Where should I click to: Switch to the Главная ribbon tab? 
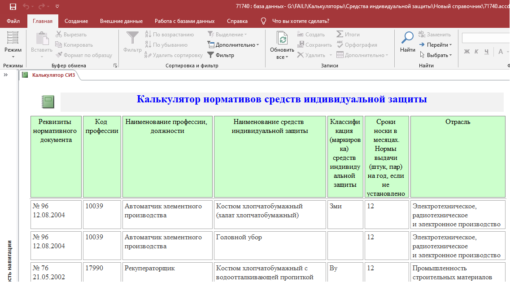(43, 21)
